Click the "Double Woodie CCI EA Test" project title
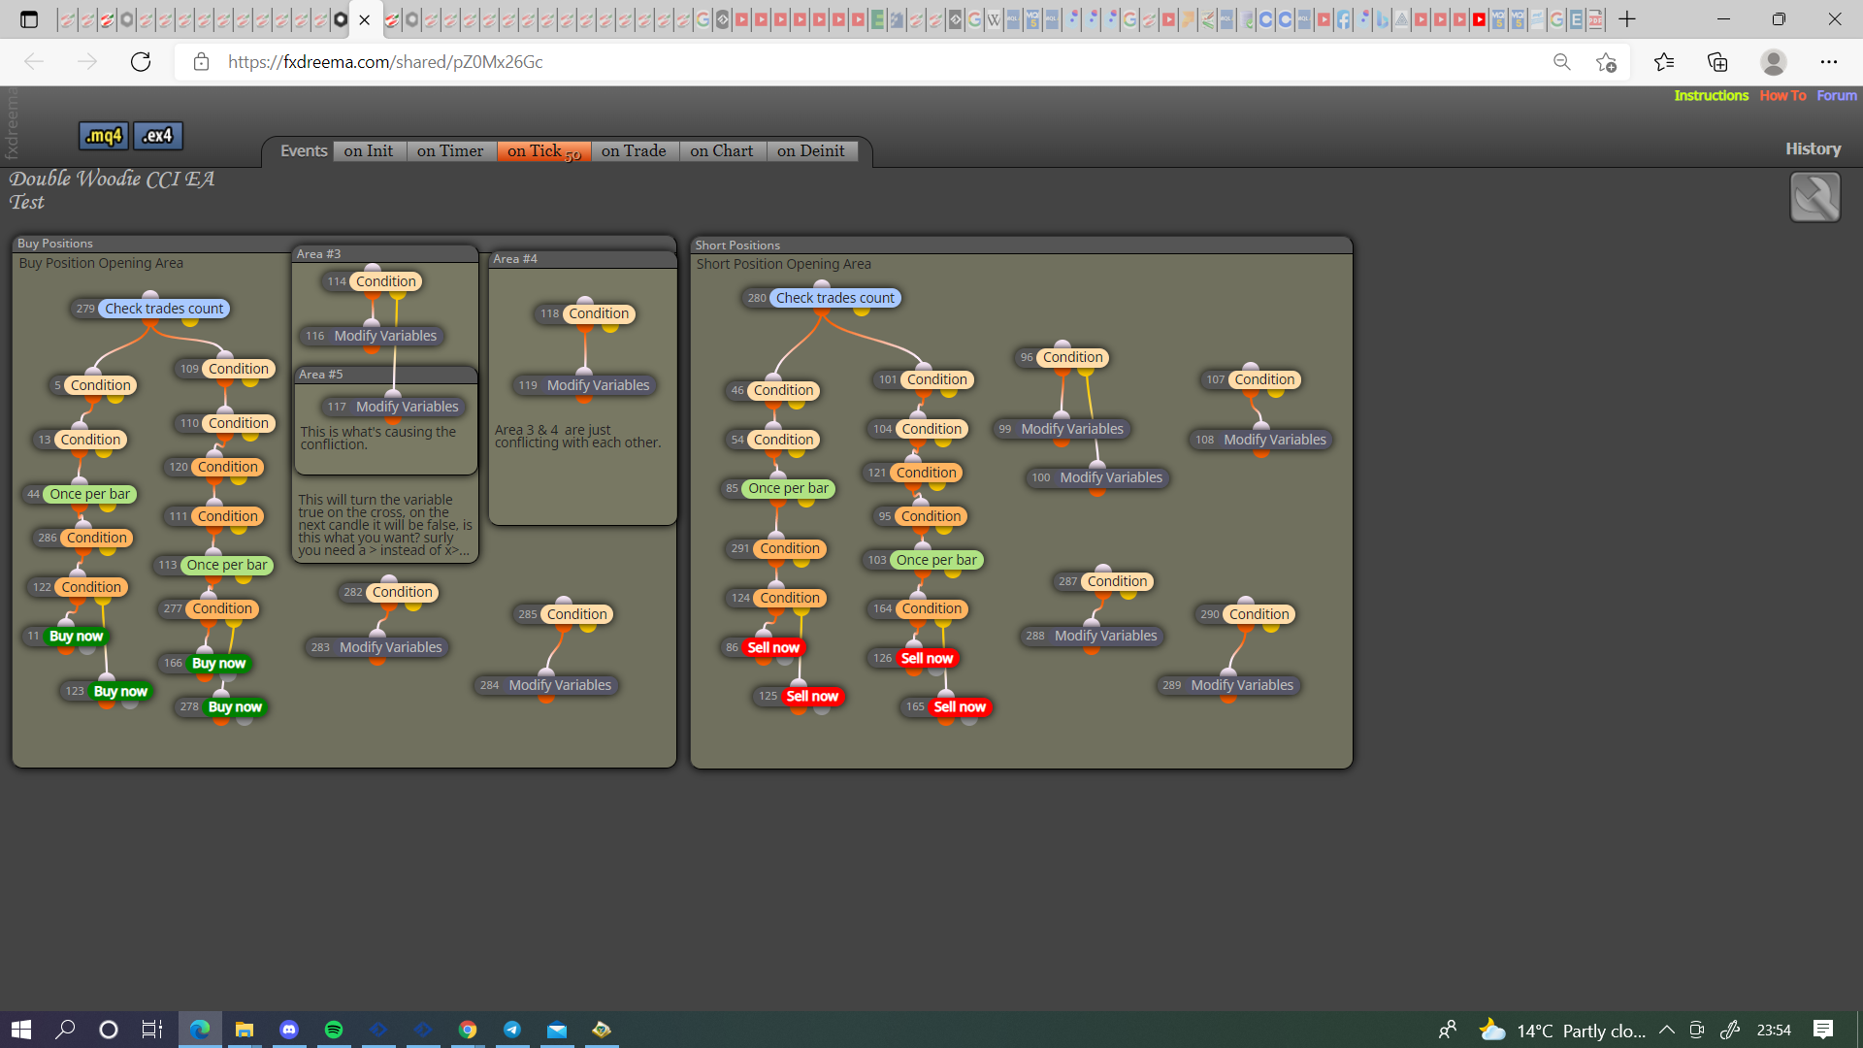The image size is (1863, 1048). pyautogui.click(x=112, y=190)
